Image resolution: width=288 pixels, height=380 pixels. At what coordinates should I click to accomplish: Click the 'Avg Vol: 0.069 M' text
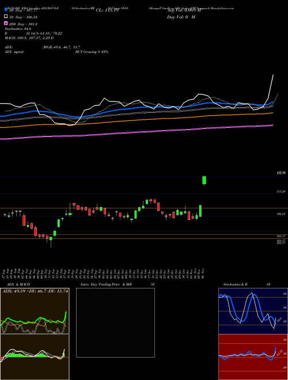184,10
